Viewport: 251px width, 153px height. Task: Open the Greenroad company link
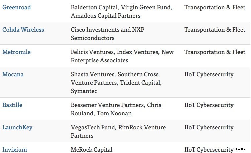click(x=16, y=7)
